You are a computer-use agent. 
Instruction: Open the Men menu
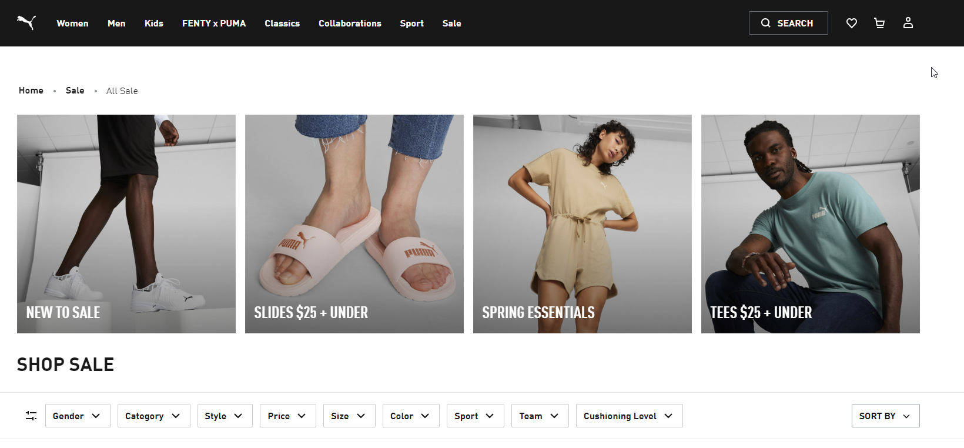(x=116, y=24)
